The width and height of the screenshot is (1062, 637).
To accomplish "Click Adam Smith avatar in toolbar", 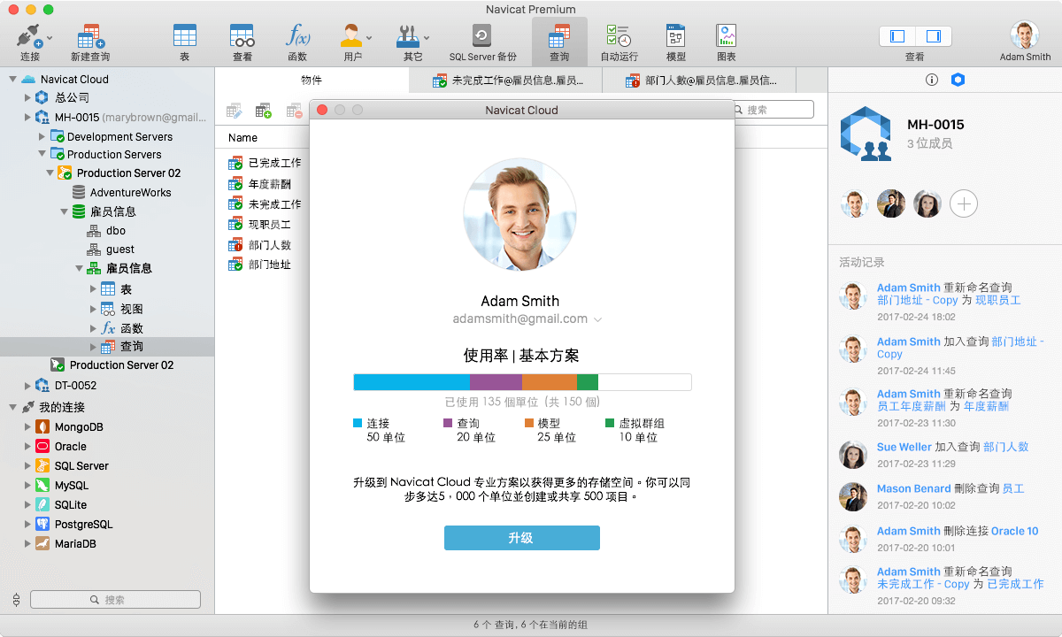I will 1025,35.
